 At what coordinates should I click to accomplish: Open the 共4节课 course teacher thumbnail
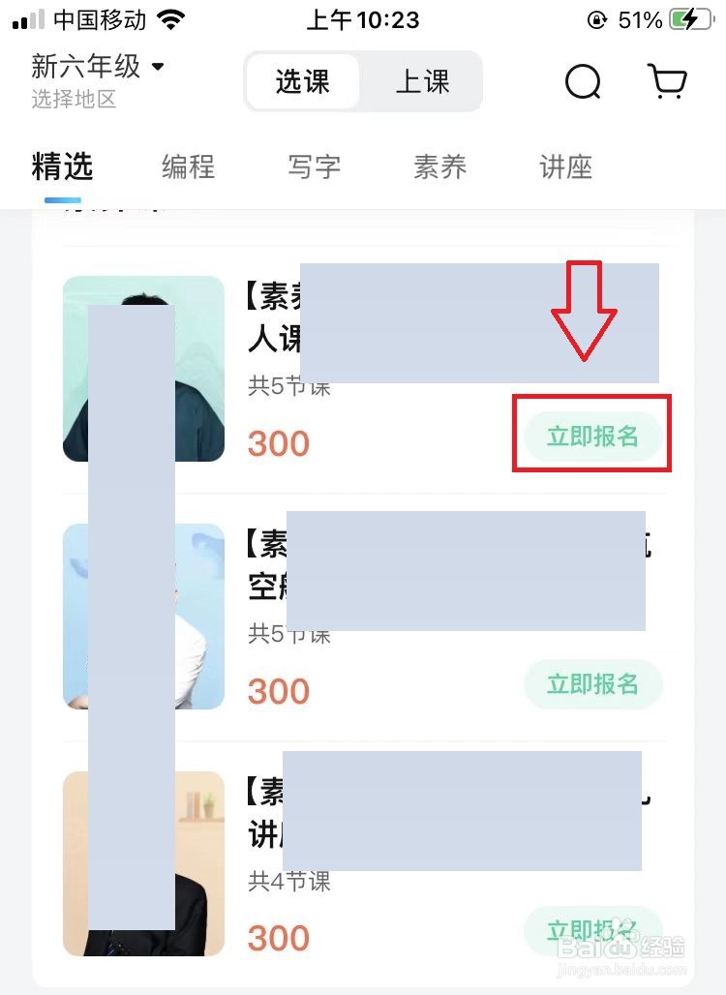[143, 863]
